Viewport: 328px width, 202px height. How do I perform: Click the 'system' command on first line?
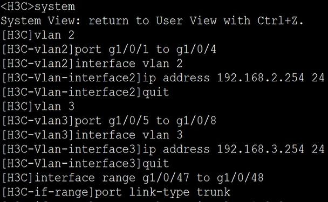54,6
